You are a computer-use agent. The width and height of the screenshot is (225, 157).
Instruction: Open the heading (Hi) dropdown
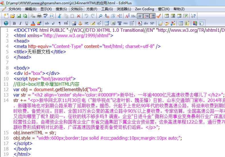coord(66,23)
